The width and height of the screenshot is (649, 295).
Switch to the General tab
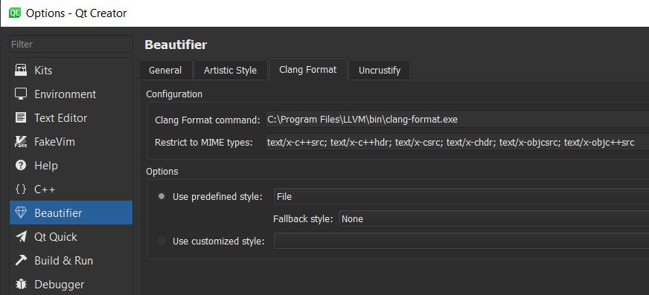[165, 71]
